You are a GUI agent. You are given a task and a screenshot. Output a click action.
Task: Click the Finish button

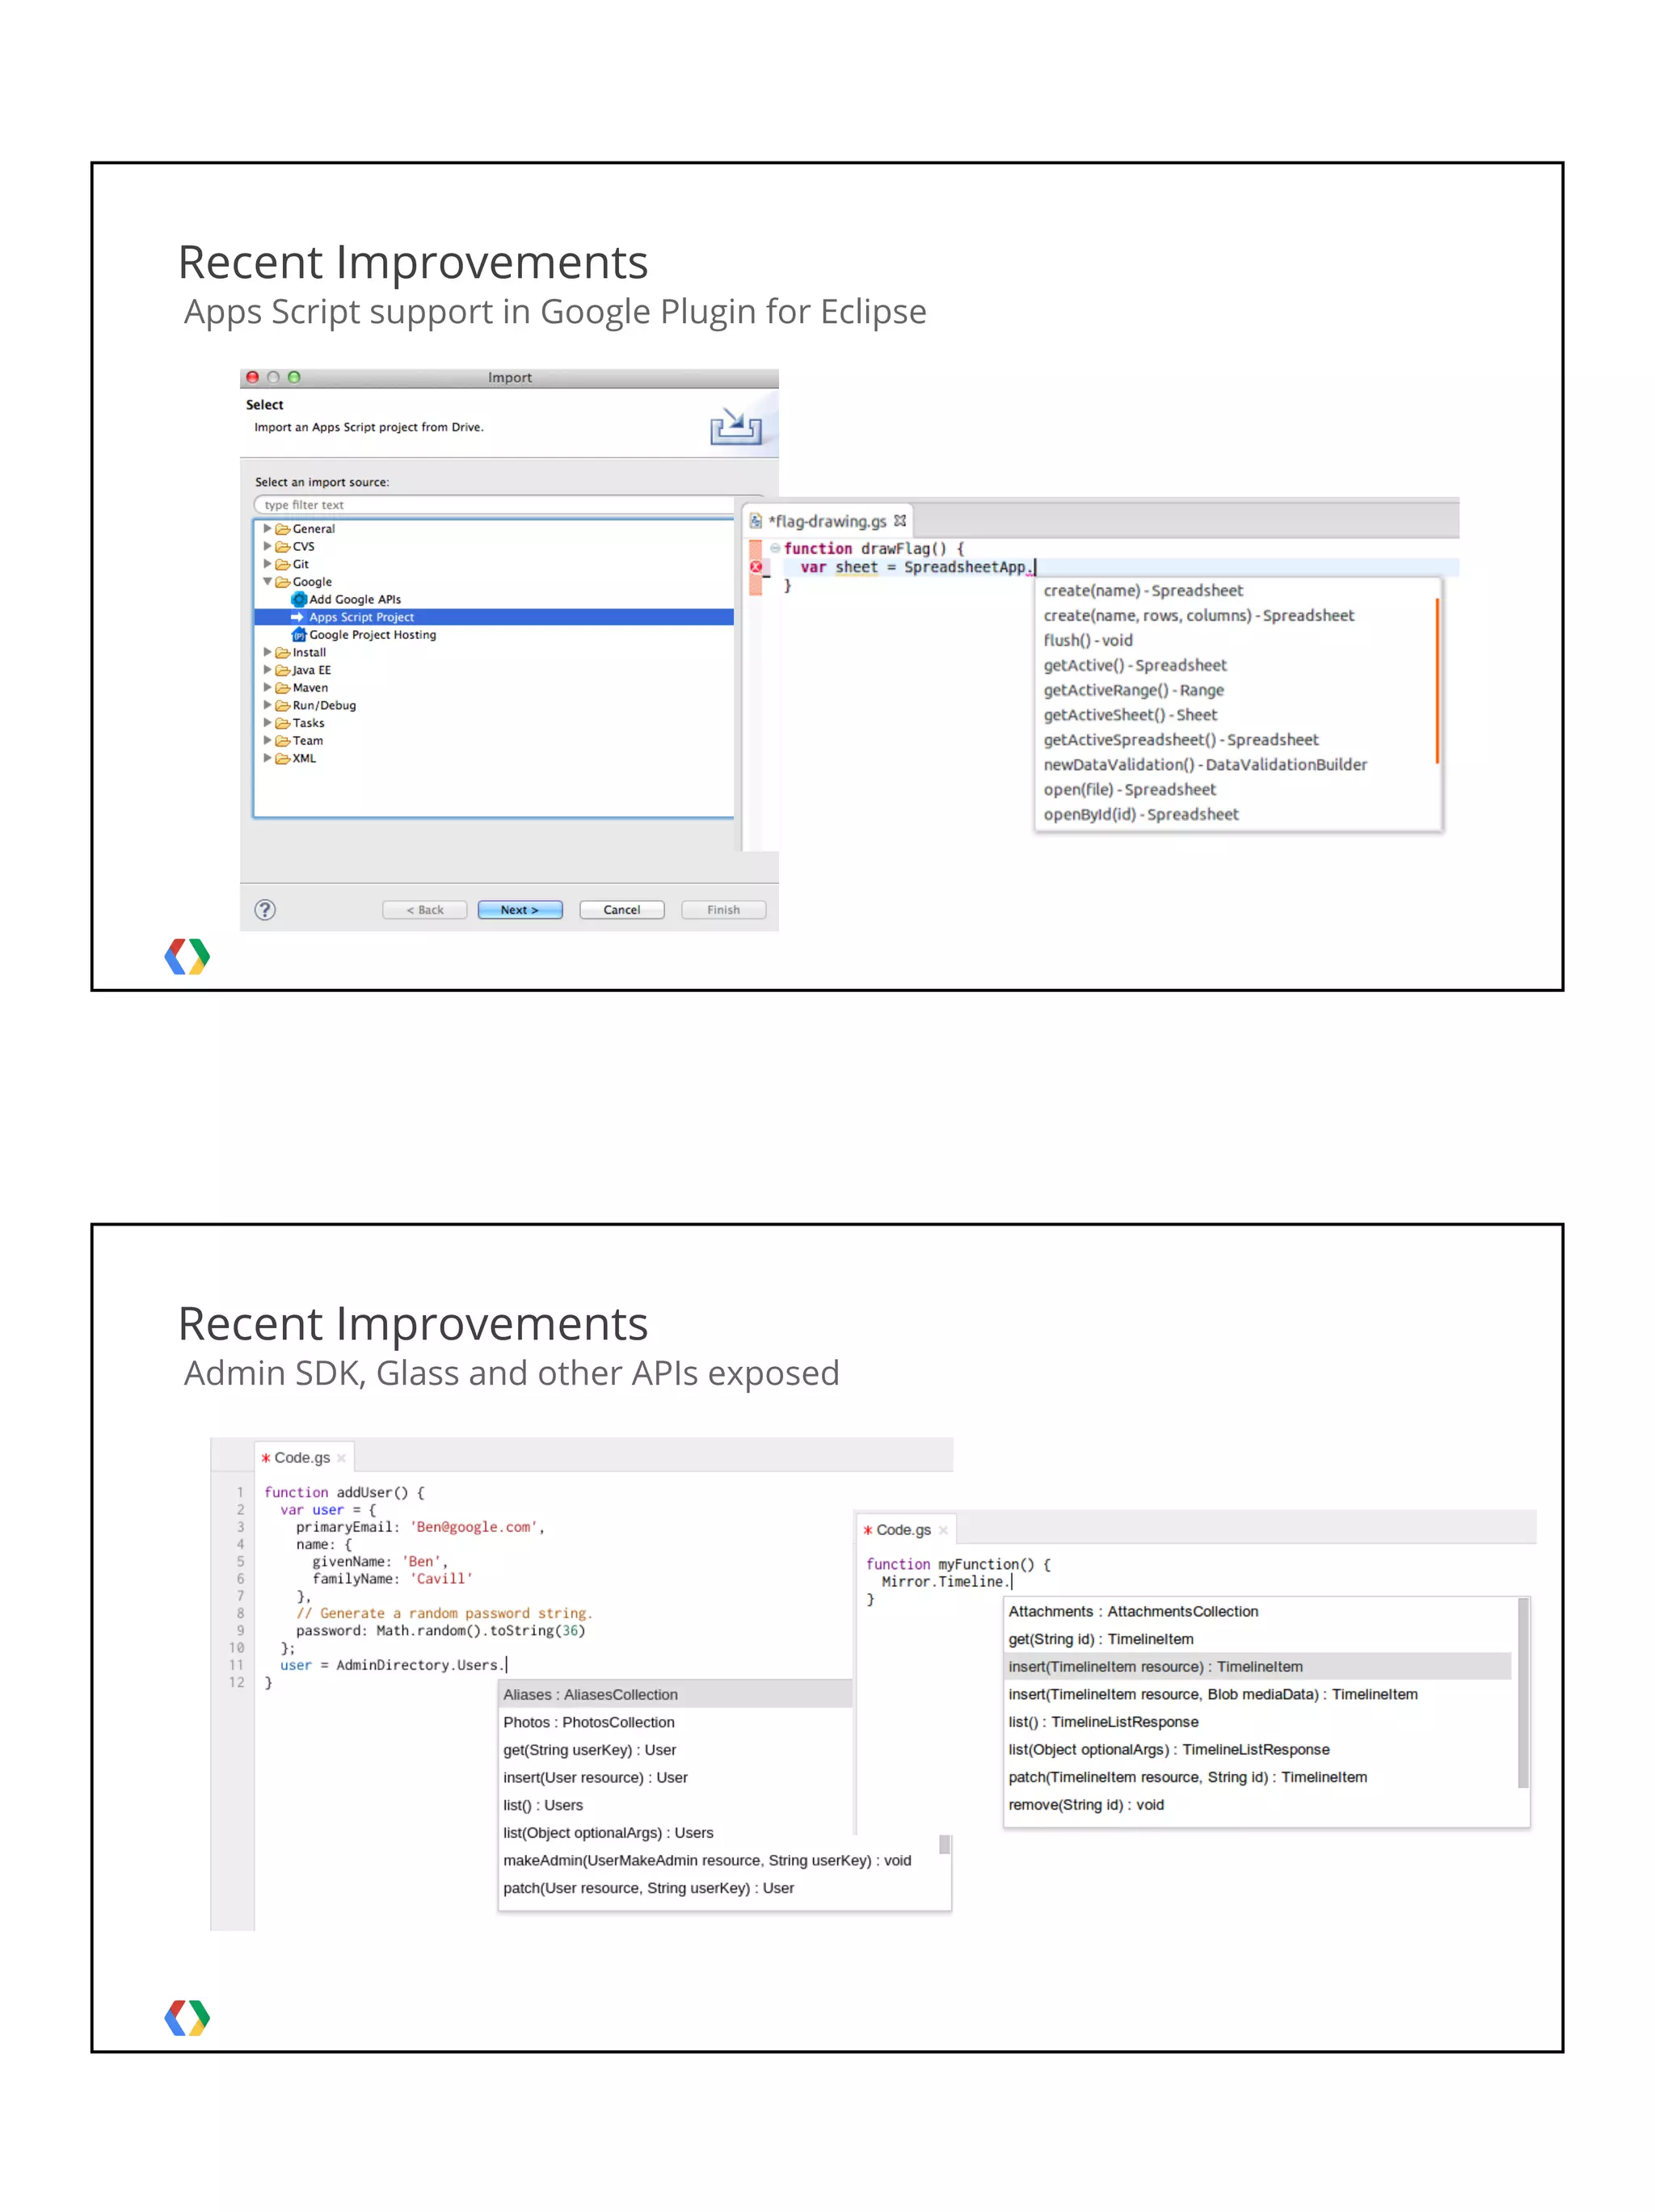tap(723, 909)
